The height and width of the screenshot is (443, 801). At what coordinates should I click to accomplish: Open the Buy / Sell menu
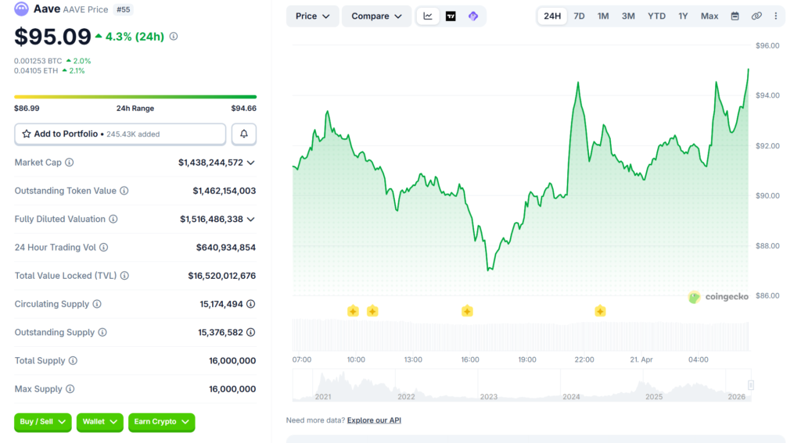(43, 422)
